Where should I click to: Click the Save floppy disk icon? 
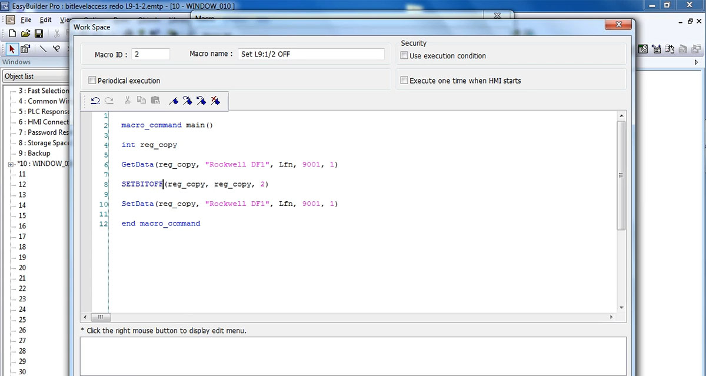tap(39, 34)
